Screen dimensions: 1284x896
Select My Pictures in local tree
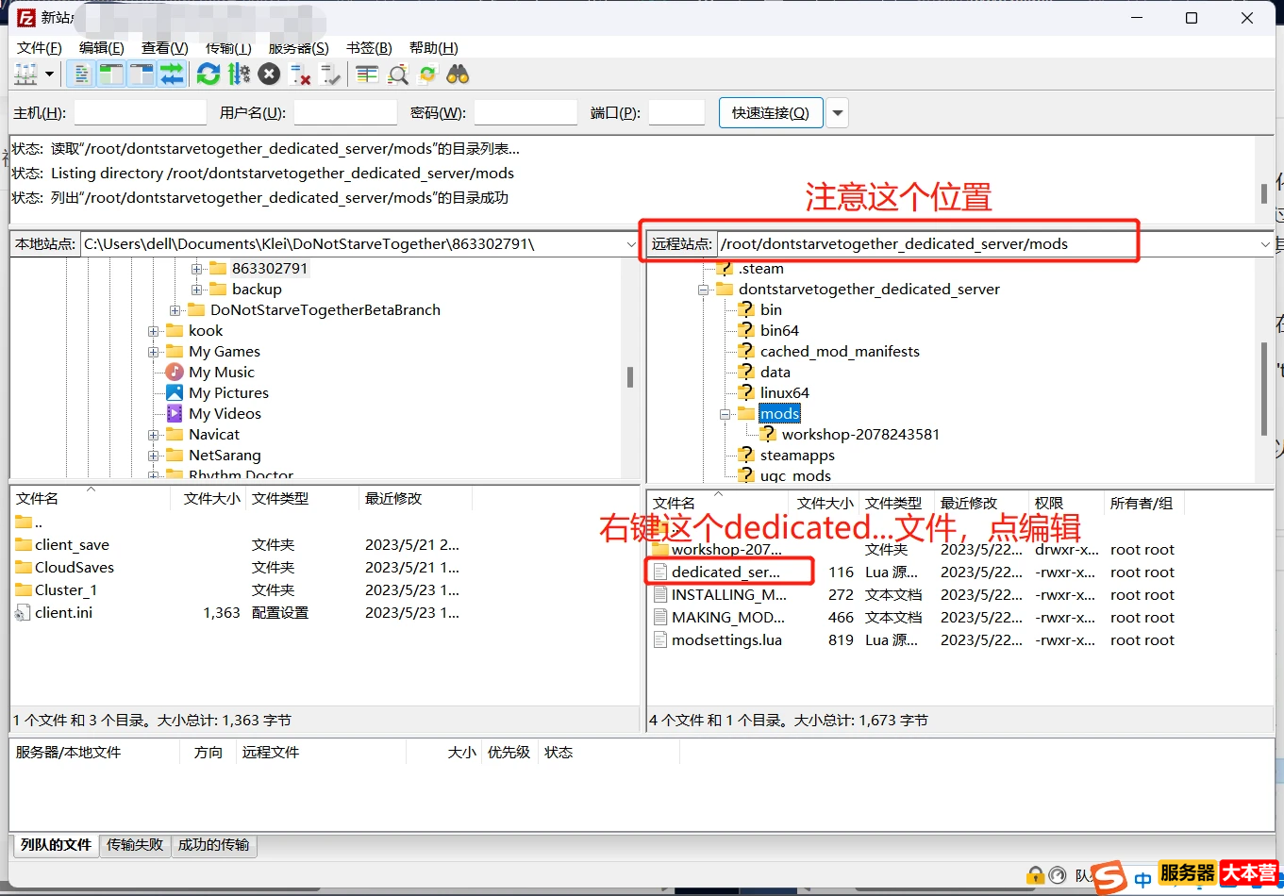coord(228,393)
